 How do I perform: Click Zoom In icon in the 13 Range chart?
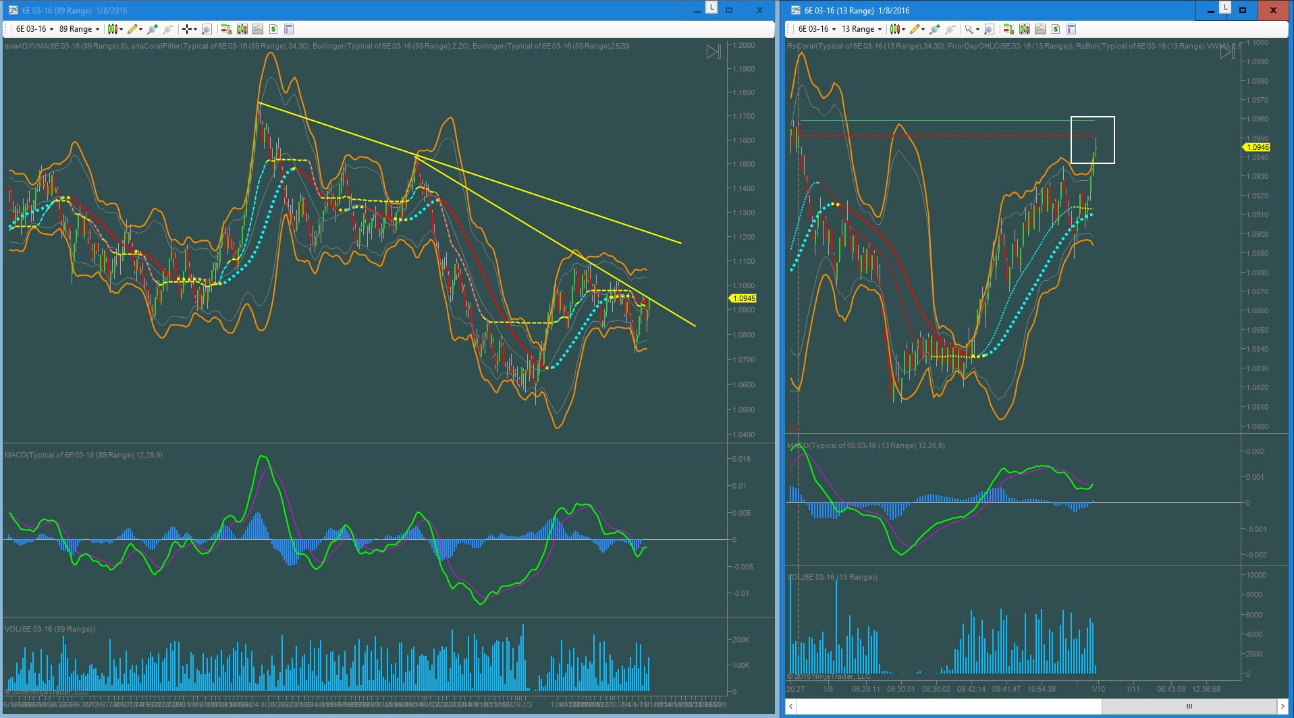coord(934,29)
